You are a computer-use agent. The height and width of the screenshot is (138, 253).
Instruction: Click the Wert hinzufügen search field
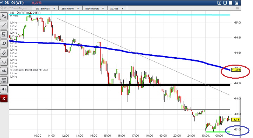tap(16, 8)
